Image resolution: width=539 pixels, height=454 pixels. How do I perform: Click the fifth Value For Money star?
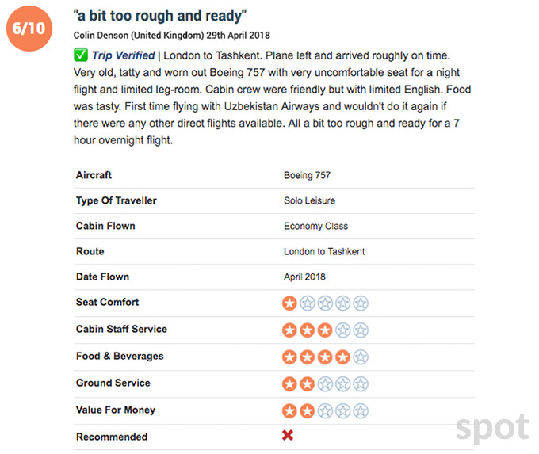click(x=361, y=410)
